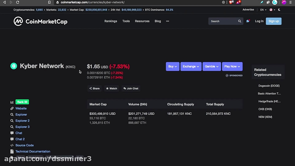The width and height of the screenshot is (295, 166).
Task: Click the Markets count 22,832
Action: pos(62,10)
